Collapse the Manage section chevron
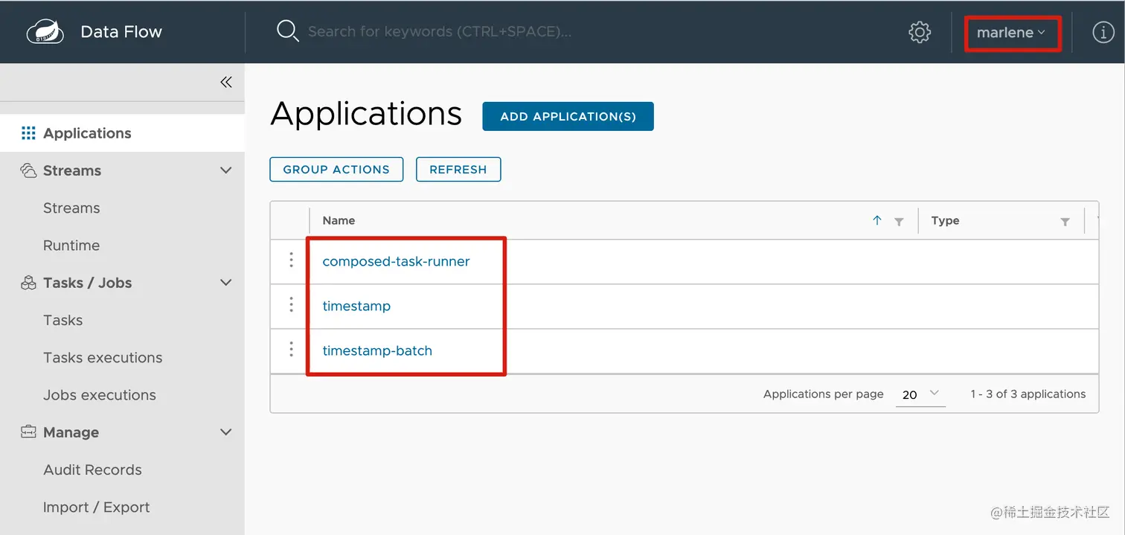 (x=226, y=432)
